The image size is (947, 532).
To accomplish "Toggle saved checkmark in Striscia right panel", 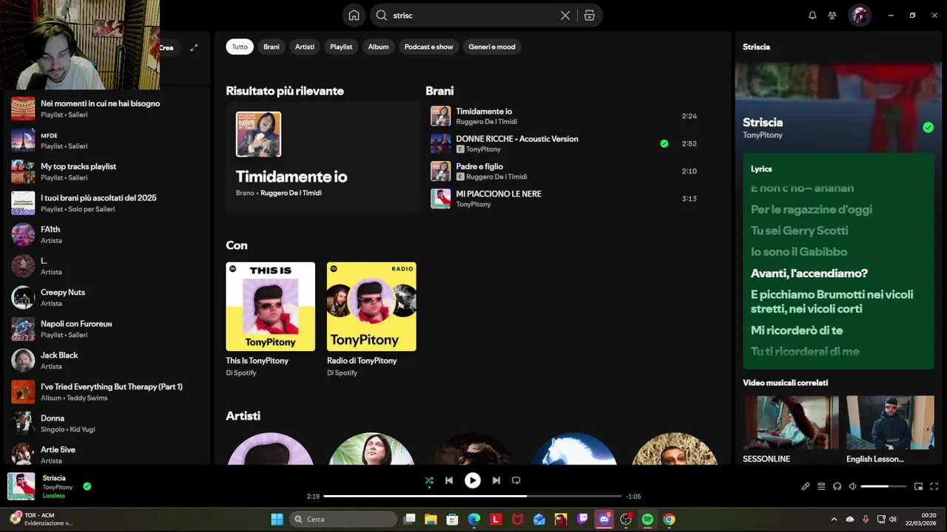I will pyautogui.click(x=928, y=127).
